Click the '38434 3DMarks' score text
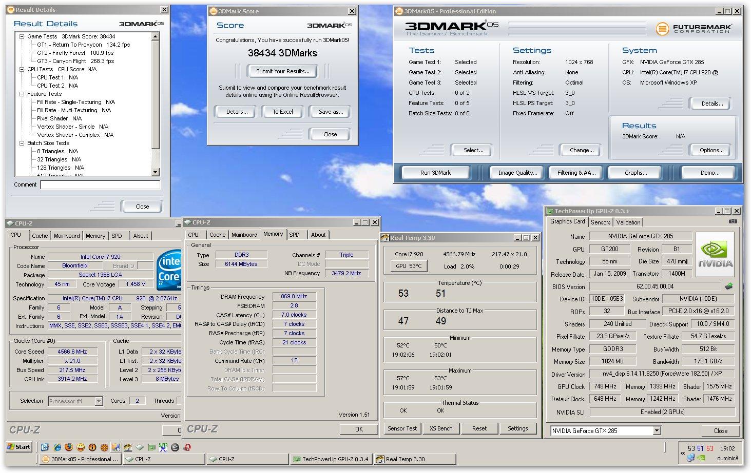 (282, 53)
